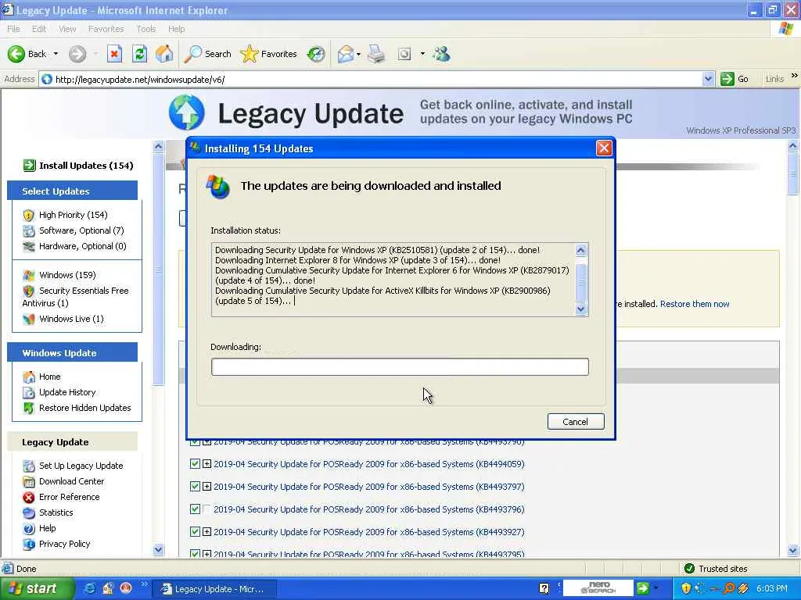Click the address bar URL field
Viewport: 801px width, 600px height.
click(x=375, y=79)
